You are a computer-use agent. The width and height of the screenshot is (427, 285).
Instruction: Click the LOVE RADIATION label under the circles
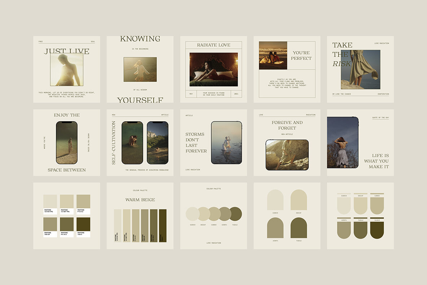click(213, 243)
